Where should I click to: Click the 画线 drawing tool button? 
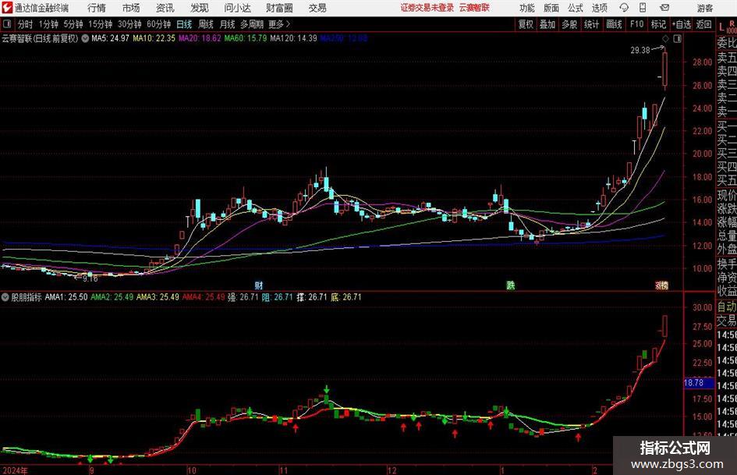pos(614,24)
